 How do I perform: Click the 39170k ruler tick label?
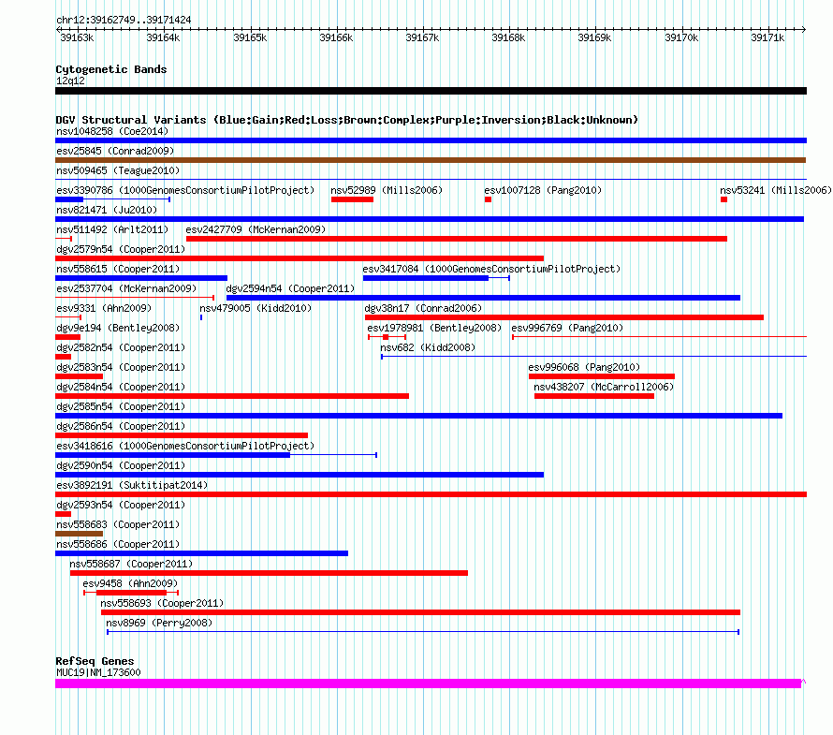pos(681,37)
